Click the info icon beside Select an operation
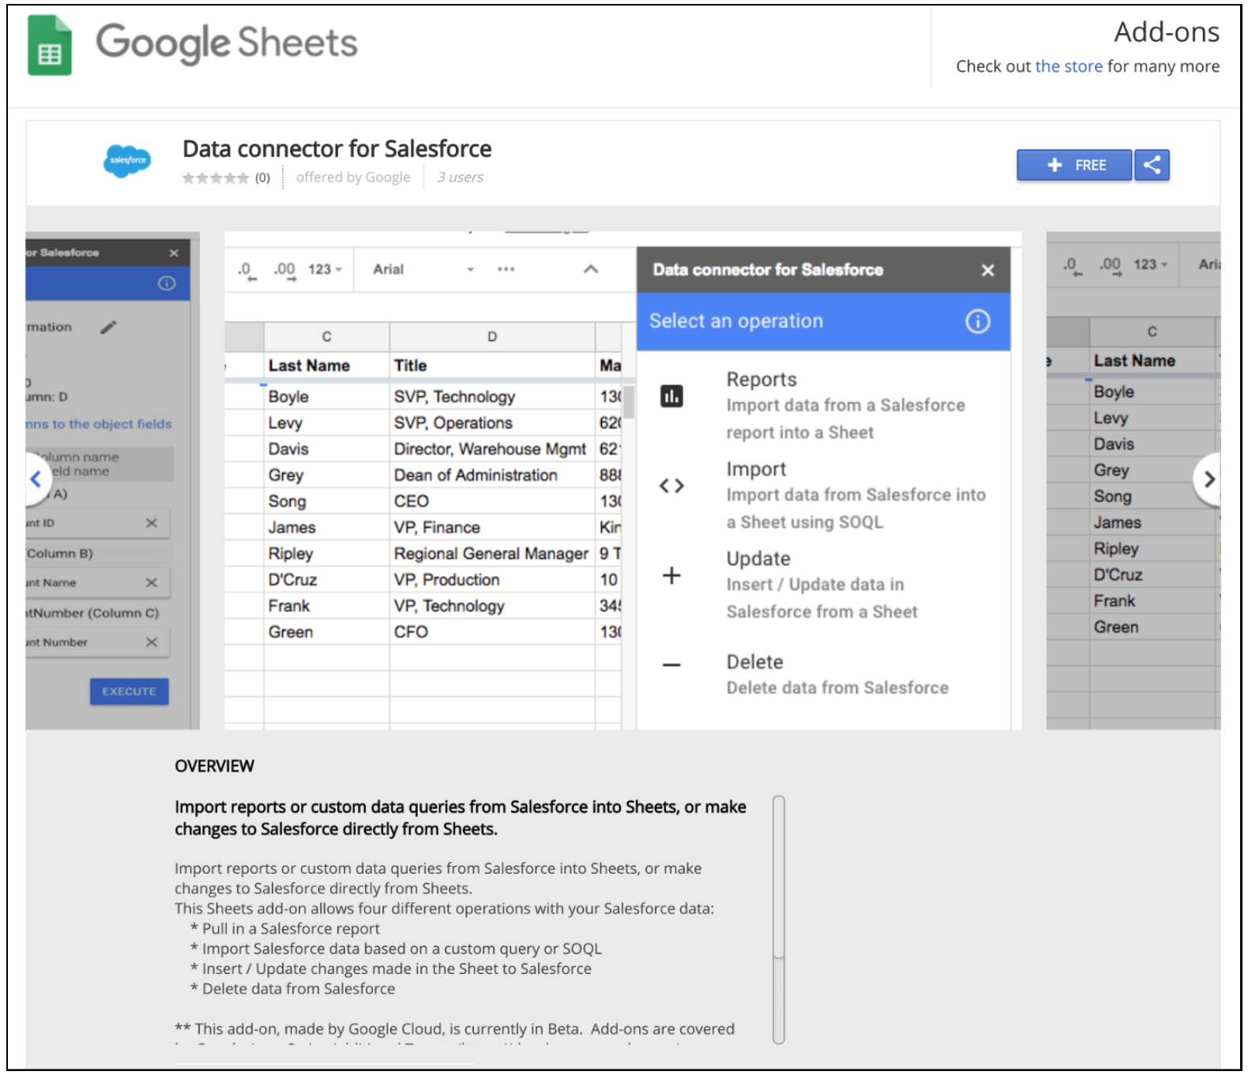This screenshot has width=1248, height=1075. pos(978,321)
